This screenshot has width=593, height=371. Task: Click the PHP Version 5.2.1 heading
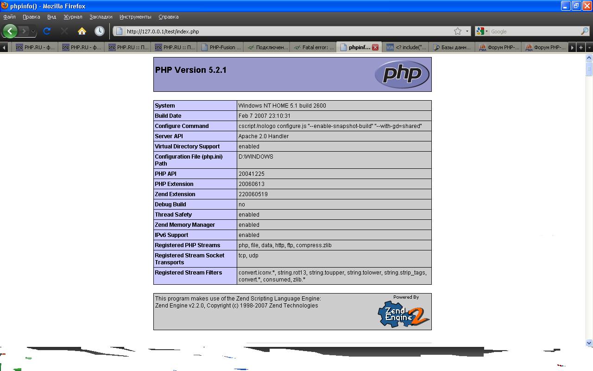[191, 70]
